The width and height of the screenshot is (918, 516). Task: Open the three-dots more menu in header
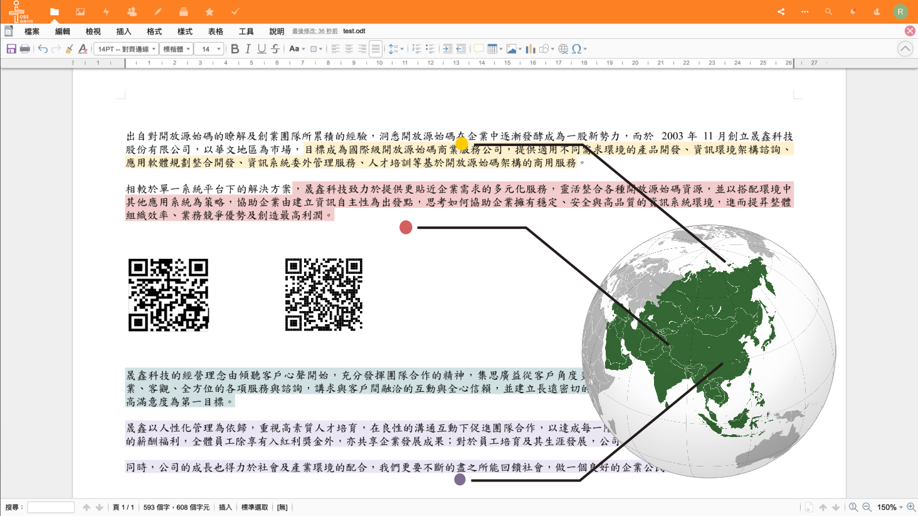coord(805,11)
